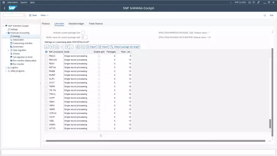This screenshot has height=156, width=277.
Task: Click the sort ascending toolbar icon
Action: (x=46, y=47)
